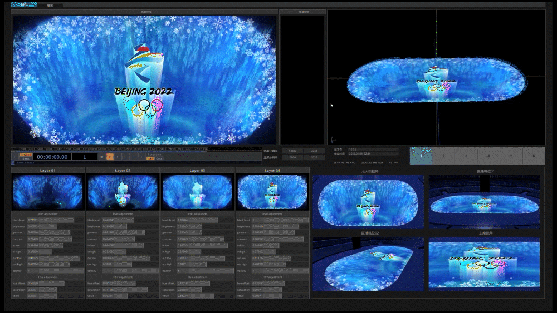Click the main Beijing 2022 preview viewport

(144, 80)
